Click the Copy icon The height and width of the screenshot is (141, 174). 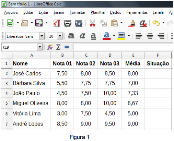(103, 23)
